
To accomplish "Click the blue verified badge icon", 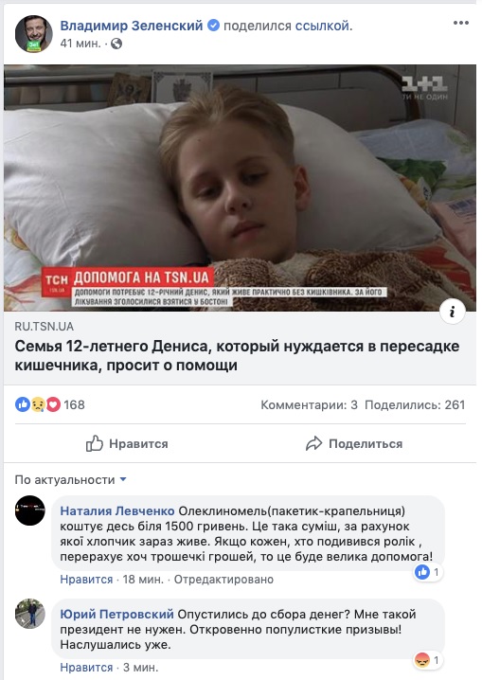I will [x=213, y=26].
